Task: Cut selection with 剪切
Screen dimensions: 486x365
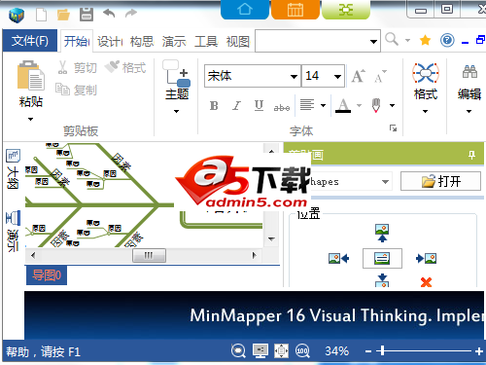Action: (77, 67)
